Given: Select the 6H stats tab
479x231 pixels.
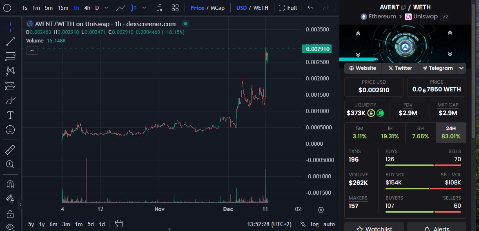Looking at the screenshot, I should 420,133.
